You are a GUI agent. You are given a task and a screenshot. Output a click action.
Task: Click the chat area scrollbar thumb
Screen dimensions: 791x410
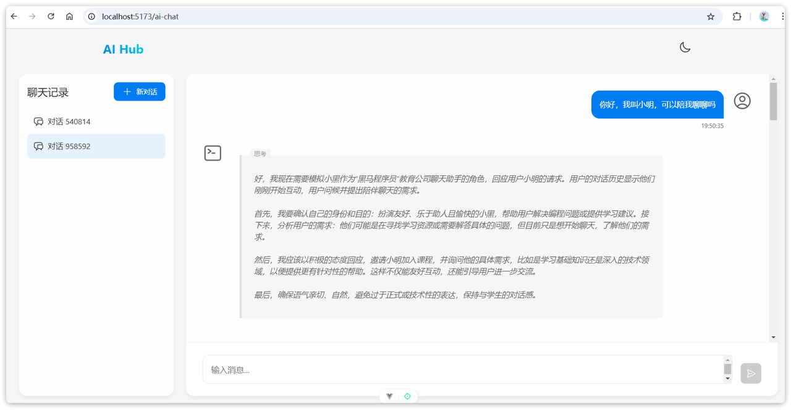773,101
